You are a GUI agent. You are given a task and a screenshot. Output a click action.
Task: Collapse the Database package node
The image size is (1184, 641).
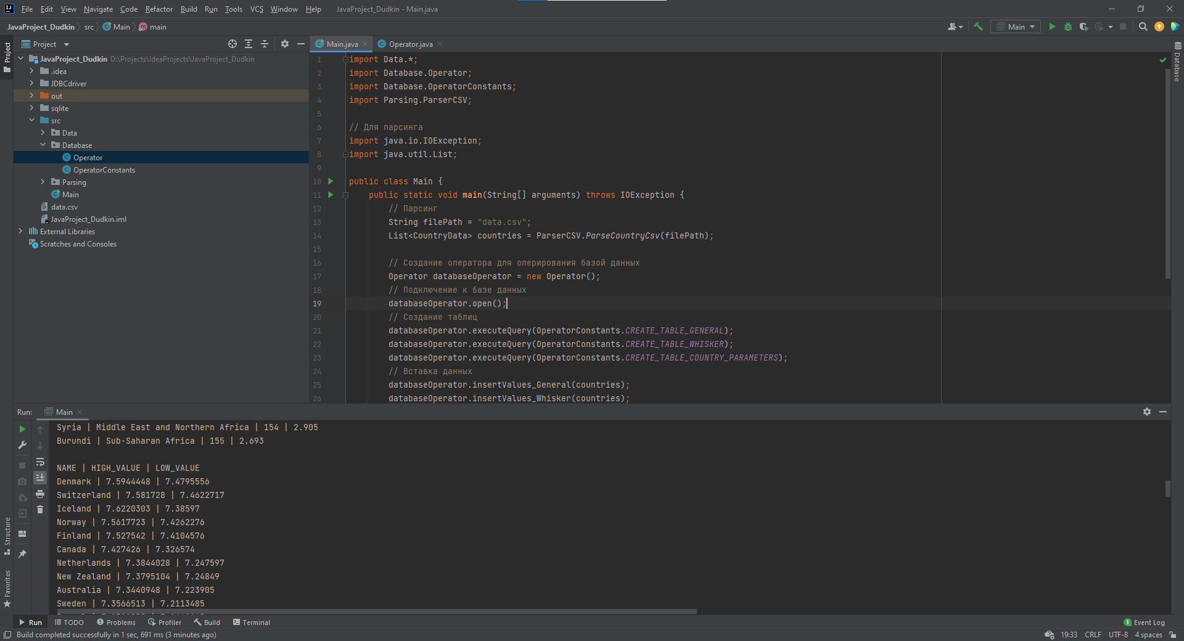pos(43,145)
